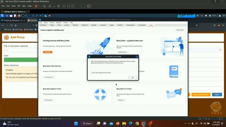
Task: Open Google Chrome from taskbar
Action: (137, 123)
